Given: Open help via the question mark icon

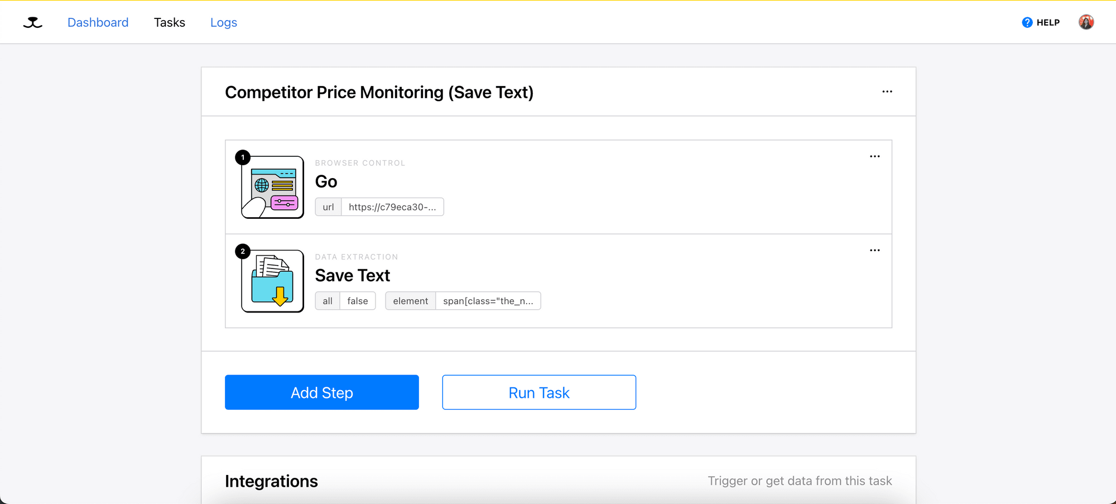Looking at the screenshot, I should [1027, 22].
